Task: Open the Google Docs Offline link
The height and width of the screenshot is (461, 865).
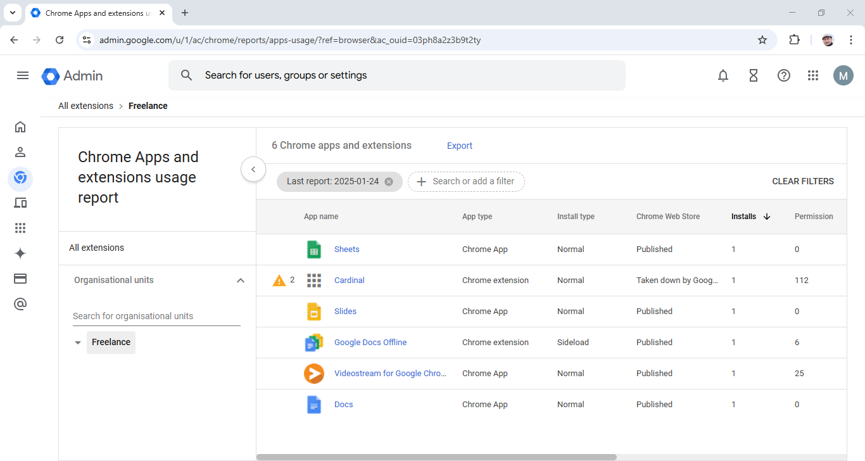Action: coord(370,343)
